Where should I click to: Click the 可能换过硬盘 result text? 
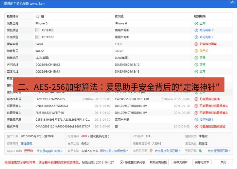click(208, 44)
